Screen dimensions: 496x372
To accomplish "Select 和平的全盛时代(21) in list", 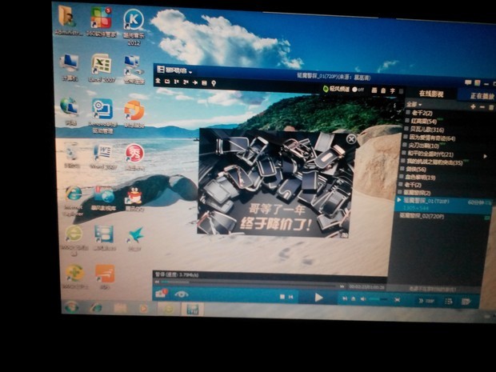I will 430,154.
